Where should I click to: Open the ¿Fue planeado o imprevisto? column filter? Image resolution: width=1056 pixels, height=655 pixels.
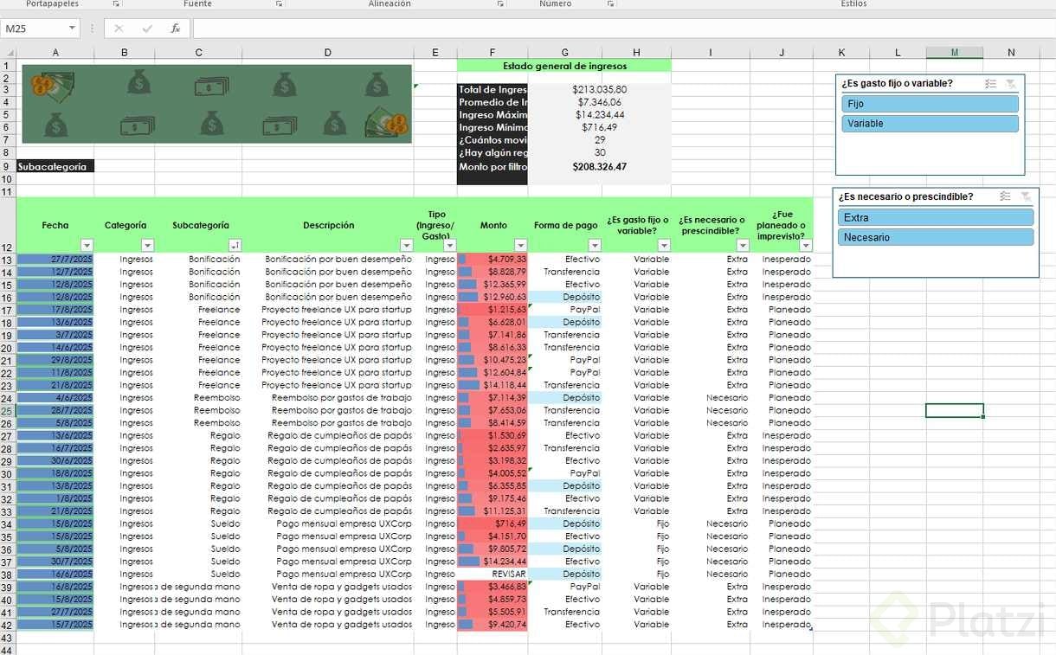pyautogui.click(x=806, y=246)
